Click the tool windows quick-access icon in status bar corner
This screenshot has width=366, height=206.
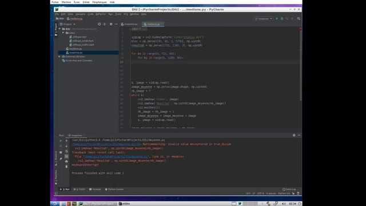(x=56, y=193)
